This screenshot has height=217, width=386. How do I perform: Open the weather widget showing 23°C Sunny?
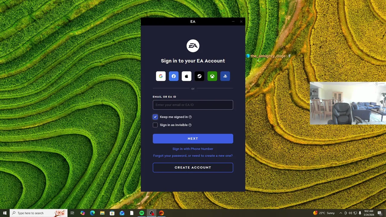(x=324, y=213)
